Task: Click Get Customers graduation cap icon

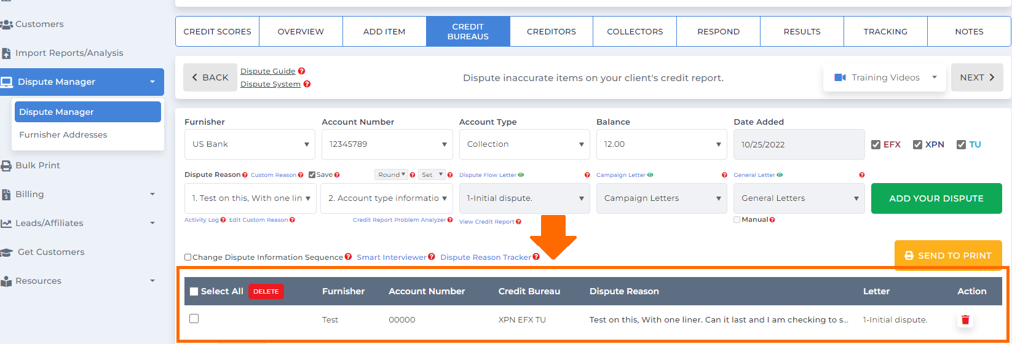Action: click(x=6, y=252)
